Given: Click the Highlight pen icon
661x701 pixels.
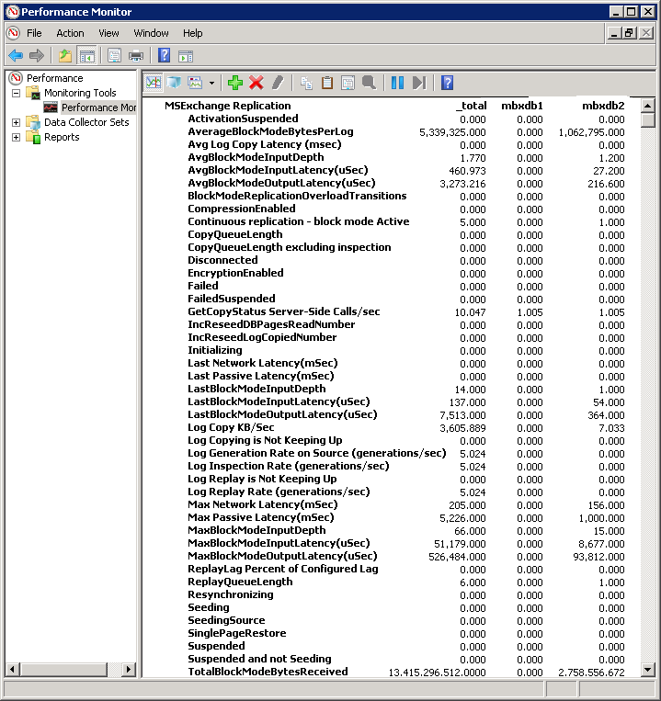Looking at the screenshot, I should click(x=278, y=83).
